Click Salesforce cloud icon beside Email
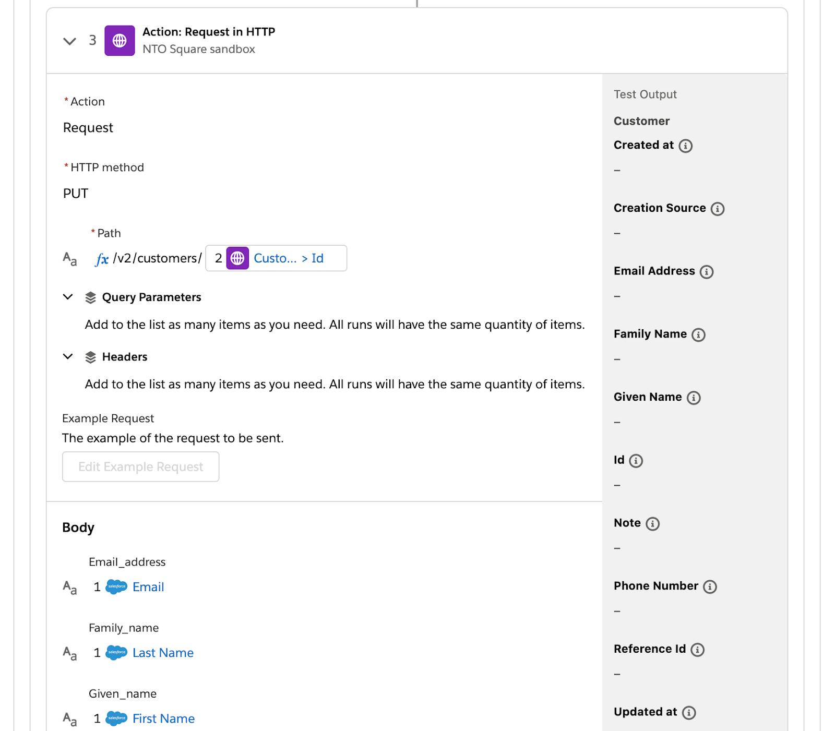The height and width of the screenshot is (731, 835). (x=116, y=587)
